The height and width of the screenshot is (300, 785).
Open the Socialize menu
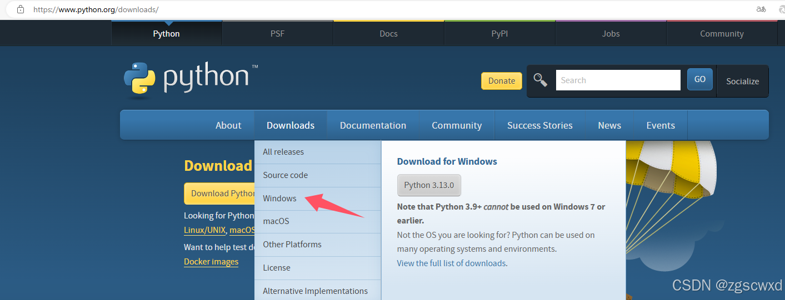tap(742, 81)
